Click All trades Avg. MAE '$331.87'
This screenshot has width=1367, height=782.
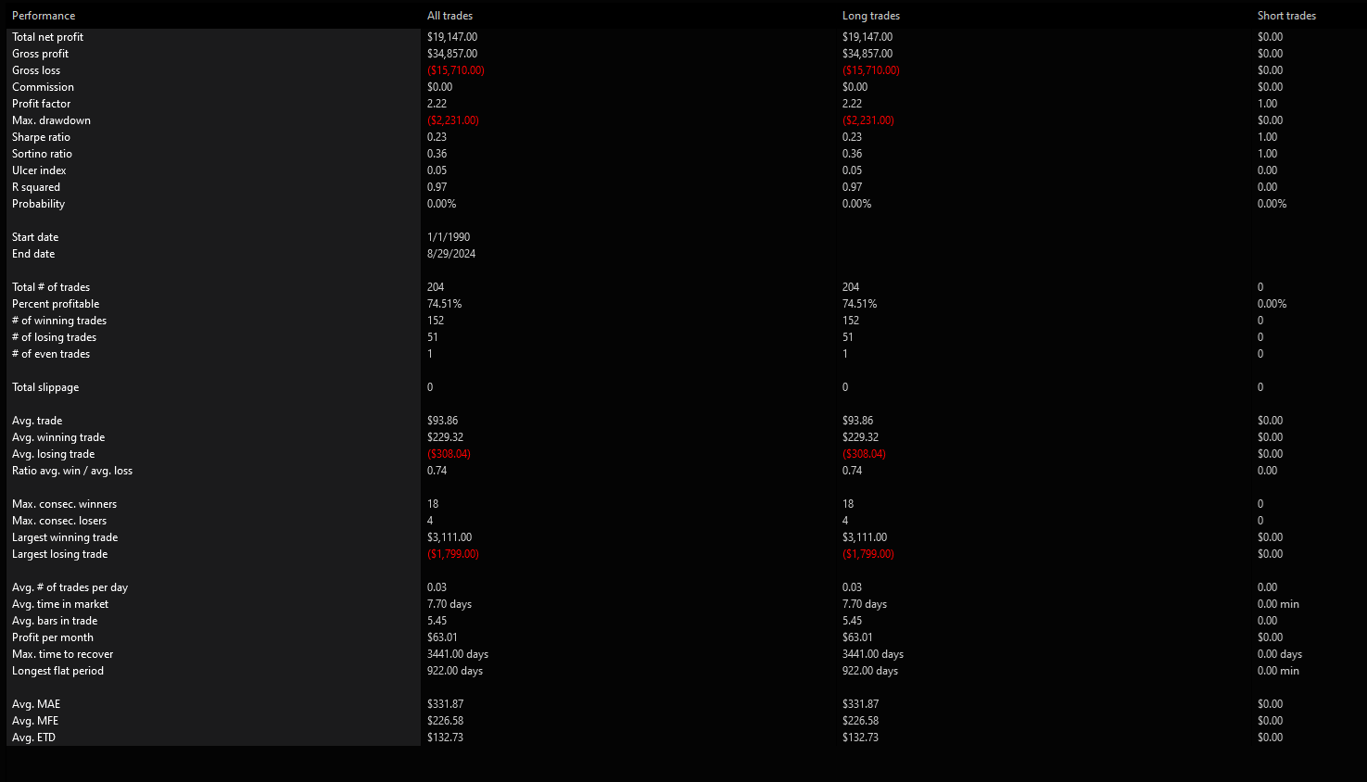click(x=445, y=704)
